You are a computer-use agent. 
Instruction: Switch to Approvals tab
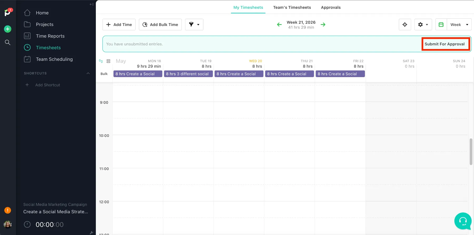(331, 7)
